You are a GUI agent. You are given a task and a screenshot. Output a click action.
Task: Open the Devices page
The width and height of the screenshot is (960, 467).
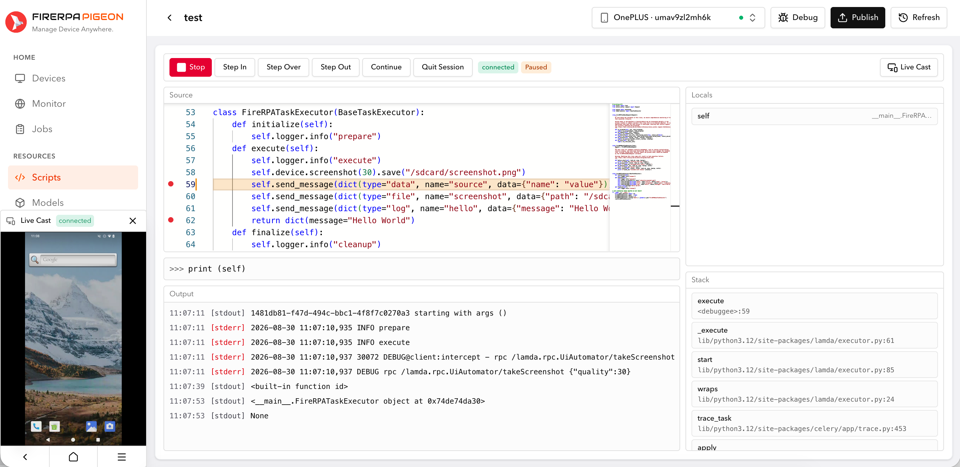click(x=73, y=78)
